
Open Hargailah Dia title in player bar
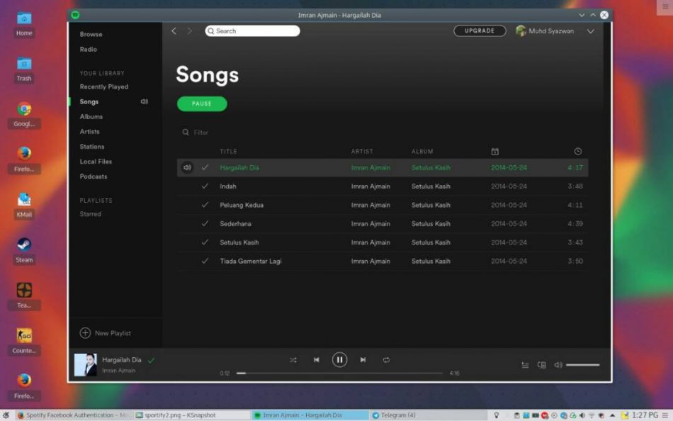[x=121, y=360]
